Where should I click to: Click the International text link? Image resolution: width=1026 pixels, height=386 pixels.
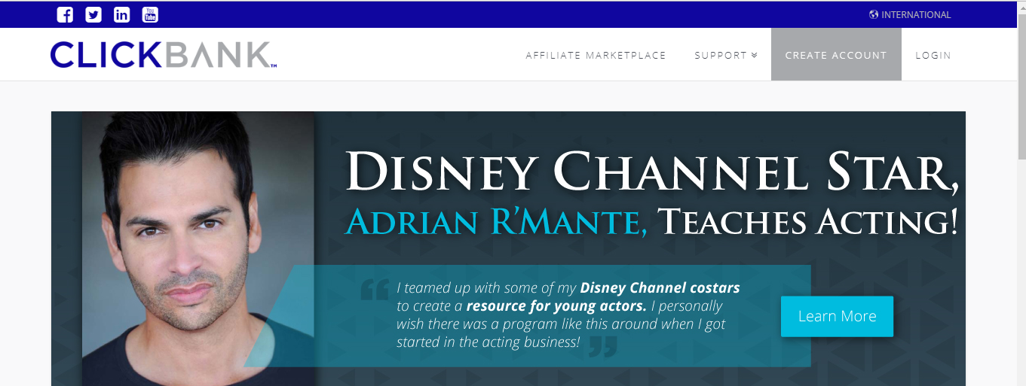click(916, 14)
